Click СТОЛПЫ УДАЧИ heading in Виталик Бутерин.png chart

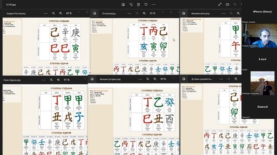click(x=152, y=135)
